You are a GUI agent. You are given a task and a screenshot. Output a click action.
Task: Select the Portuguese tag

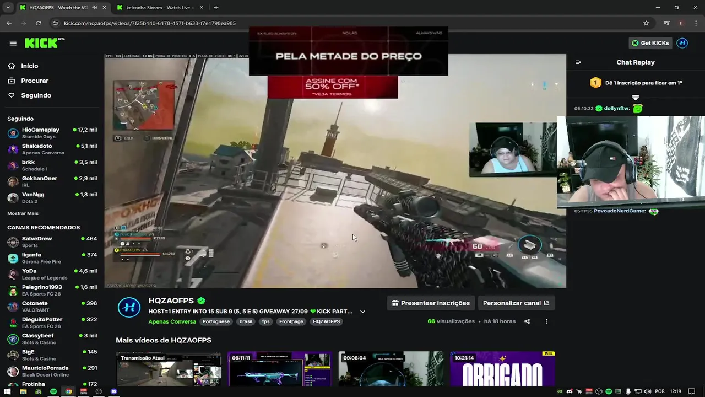pyautogui.click(x=216, y=321)
